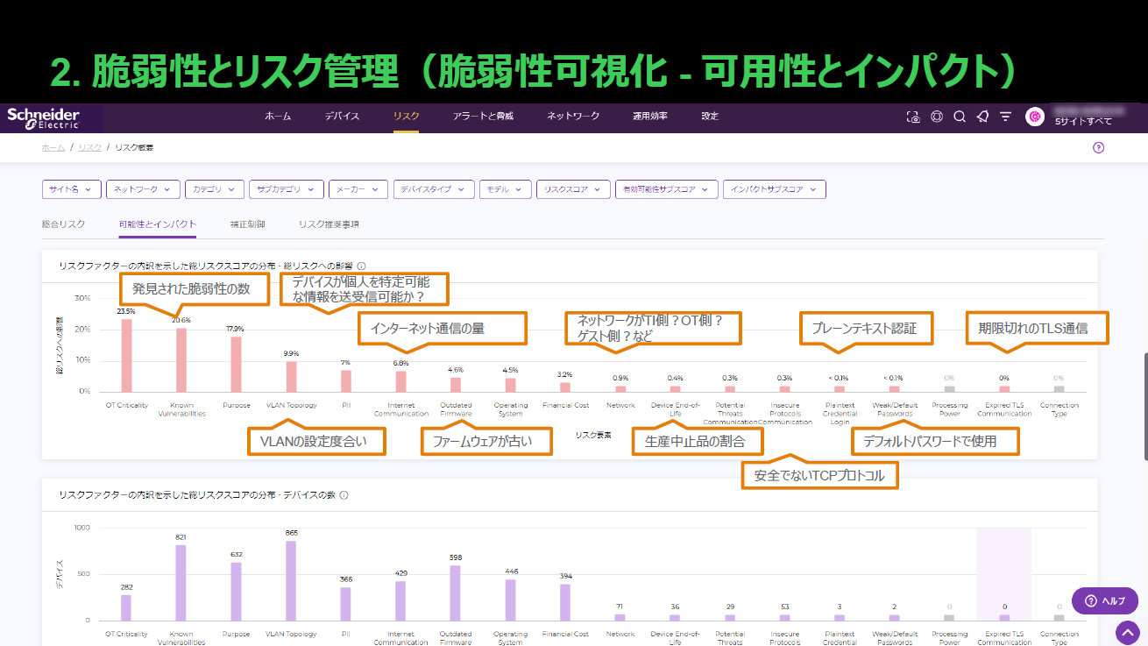1148x646 pixels.
Task: Click the Processing Power label in top chart
Action: tap(950, 409)
